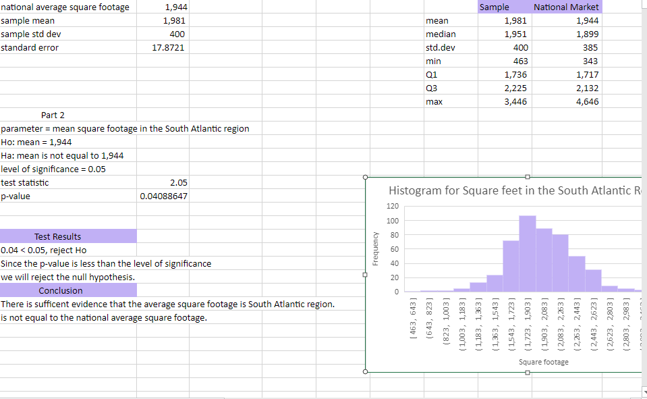Click the 'Frequency' vertical axis title
Image resolution: width=647 pixels, height=399 pixels.
[x=375, y=248]
